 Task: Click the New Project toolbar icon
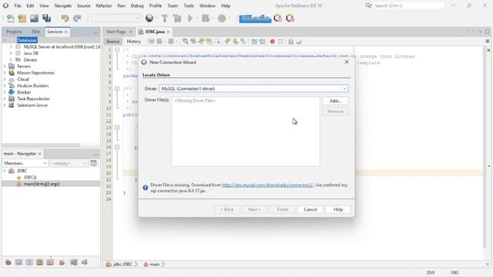[22, 18]
